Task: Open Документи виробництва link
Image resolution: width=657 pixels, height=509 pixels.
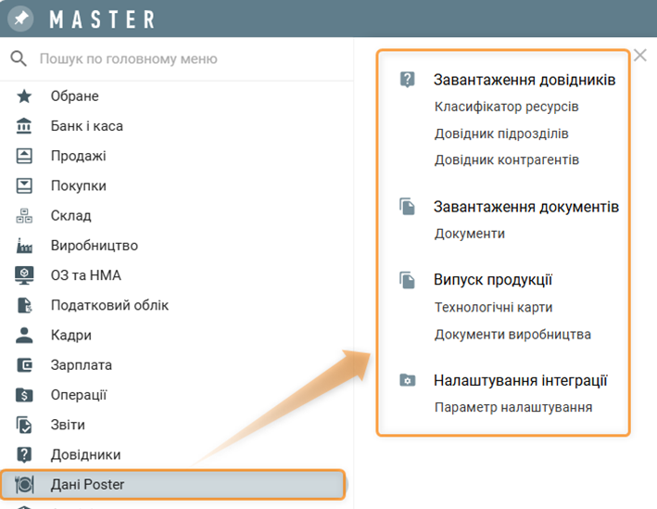Action: (512, 334)
